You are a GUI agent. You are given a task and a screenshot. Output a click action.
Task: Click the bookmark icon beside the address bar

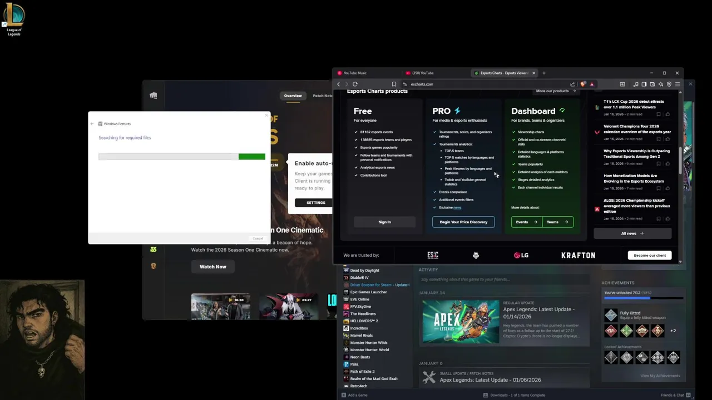tap(394, 84)
